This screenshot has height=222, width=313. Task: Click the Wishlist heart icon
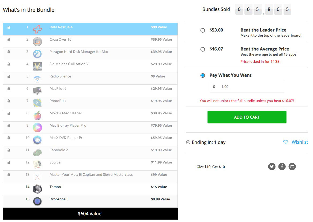click(x=285, y=142)
